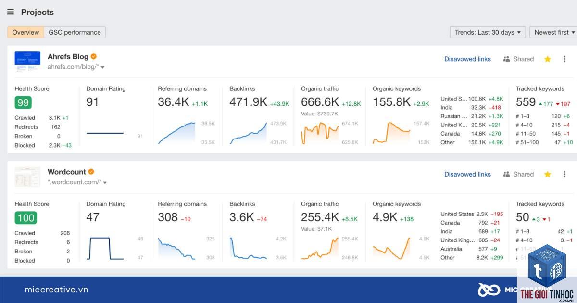
Task: Click the Health Score 99 badge
Action: [23, 102]
